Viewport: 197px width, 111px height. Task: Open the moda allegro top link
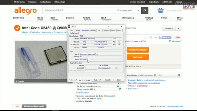45,2
